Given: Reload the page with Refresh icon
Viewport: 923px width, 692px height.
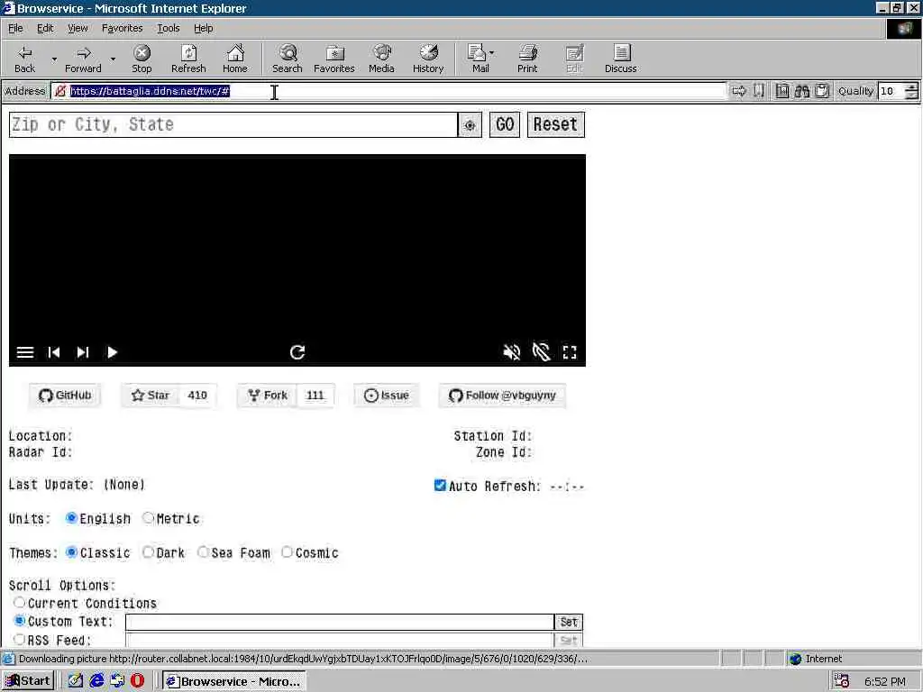Looking at the screenshot, I should [x=188, y=53].
